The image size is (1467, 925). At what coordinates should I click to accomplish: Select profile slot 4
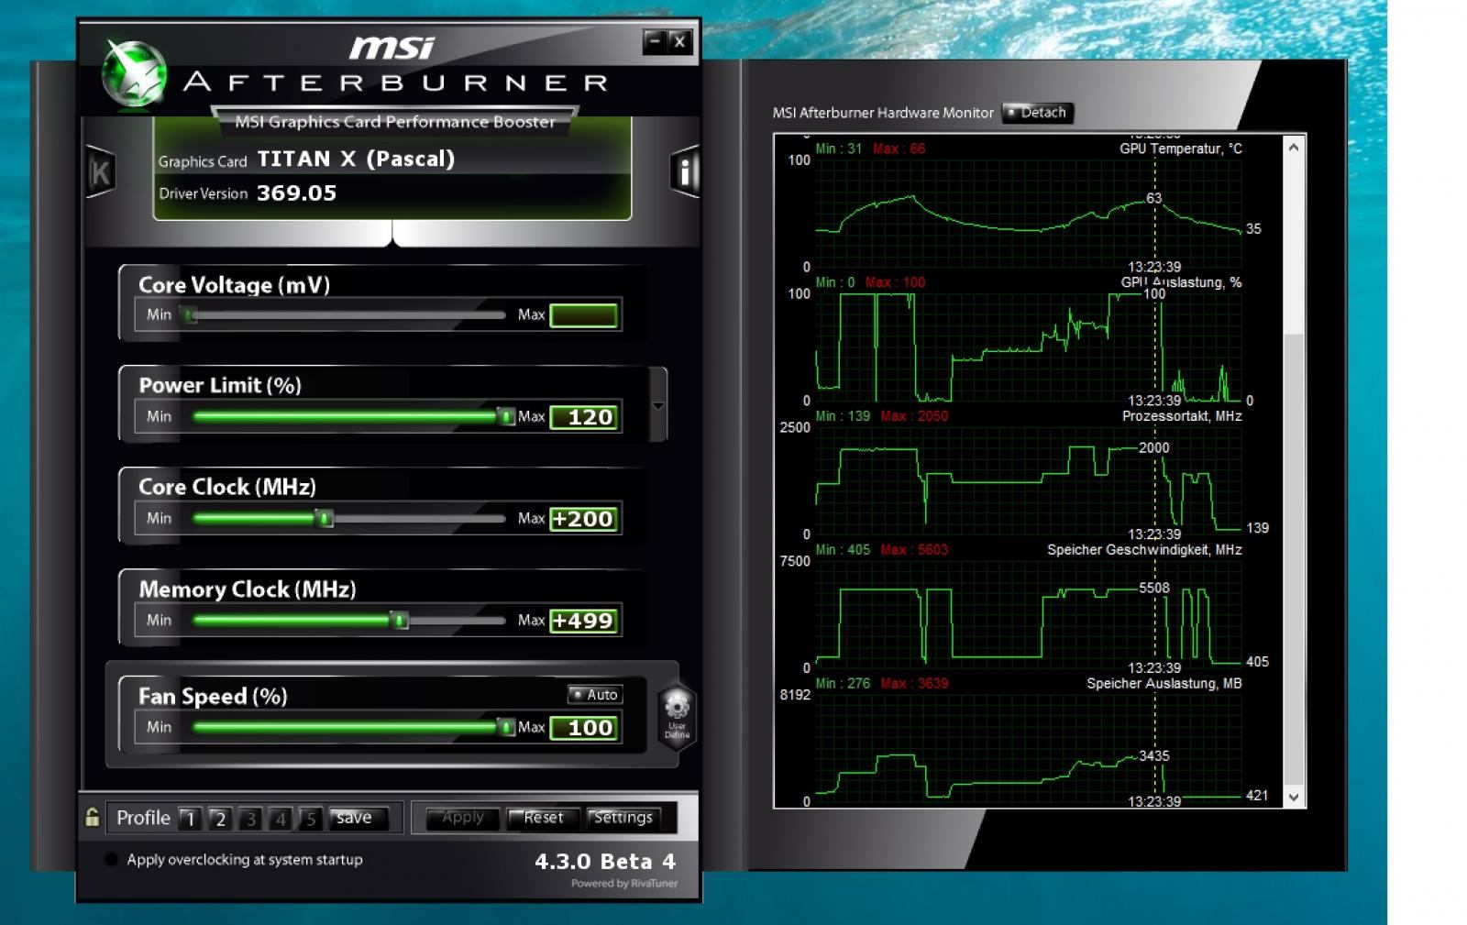tap(281, 819)
